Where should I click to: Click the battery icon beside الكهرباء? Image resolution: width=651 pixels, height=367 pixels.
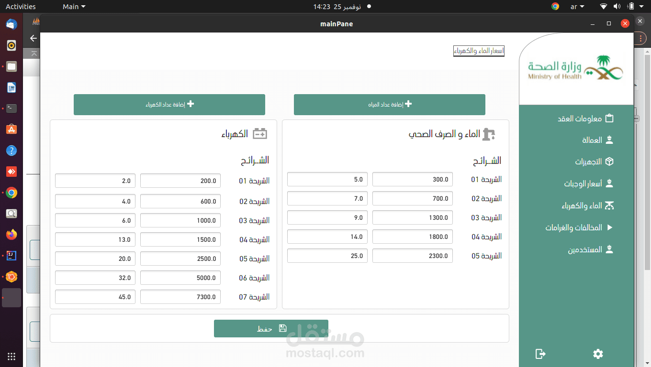(260, 134)
